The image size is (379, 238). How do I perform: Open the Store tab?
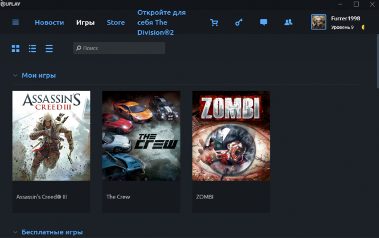(116, 23)
